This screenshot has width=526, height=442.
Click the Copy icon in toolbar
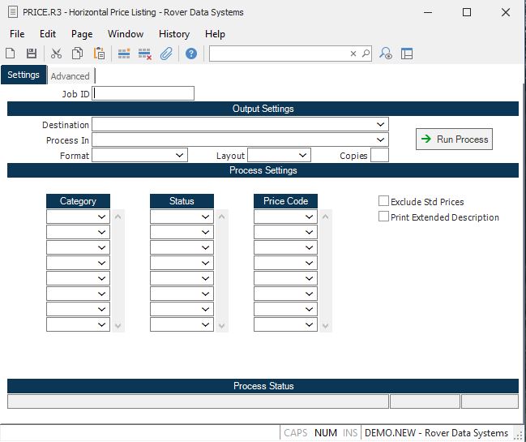77,54
